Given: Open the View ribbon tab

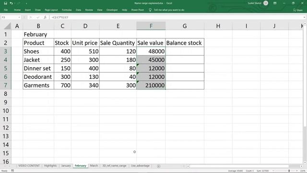Looking at the screenshot, I should point(100,10).
